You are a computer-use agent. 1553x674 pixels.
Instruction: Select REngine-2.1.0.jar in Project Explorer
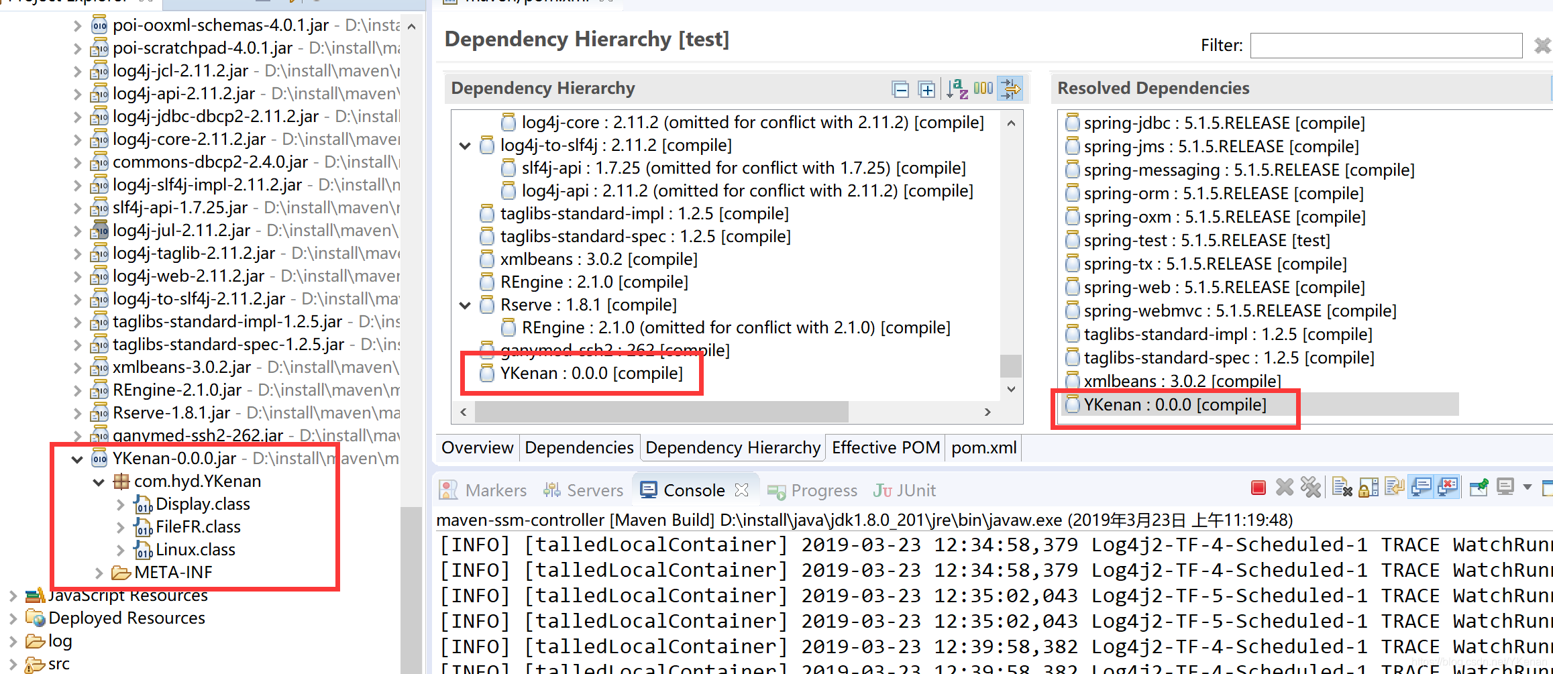coord(177,390)
